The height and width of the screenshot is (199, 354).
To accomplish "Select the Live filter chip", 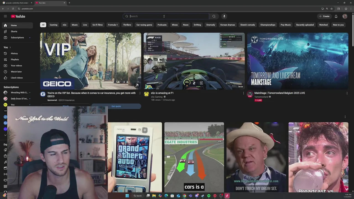I will tap(85, 25).
